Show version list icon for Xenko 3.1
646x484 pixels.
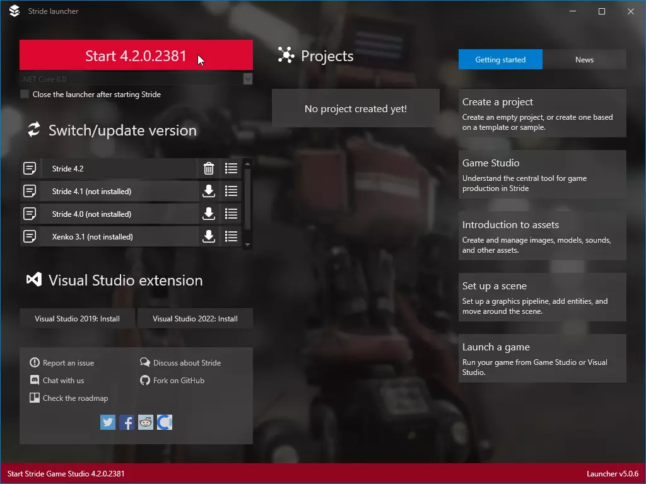(x=231, y=236)
